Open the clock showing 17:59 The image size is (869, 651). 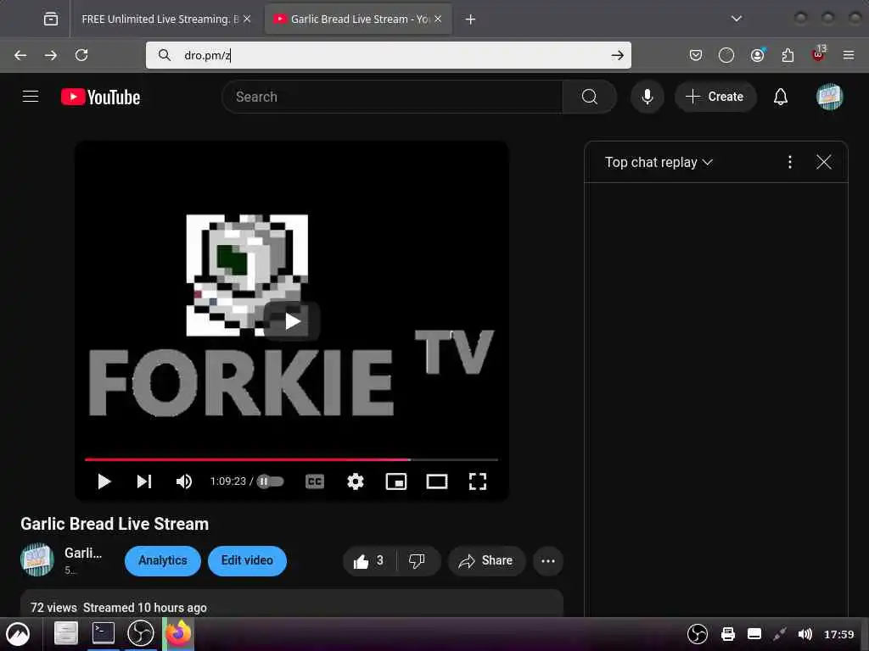[x=839, y=634]
